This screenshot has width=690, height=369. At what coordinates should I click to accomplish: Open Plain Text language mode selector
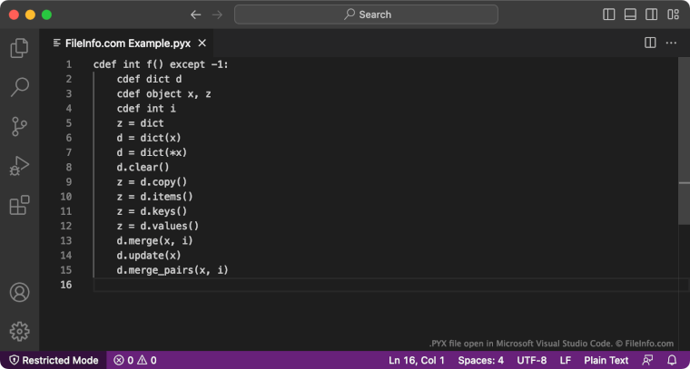[x=606, y=360]
